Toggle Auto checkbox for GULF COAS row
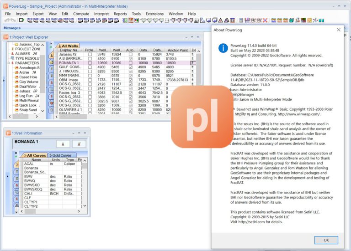The image size is (351, 251). pos(131,67)
